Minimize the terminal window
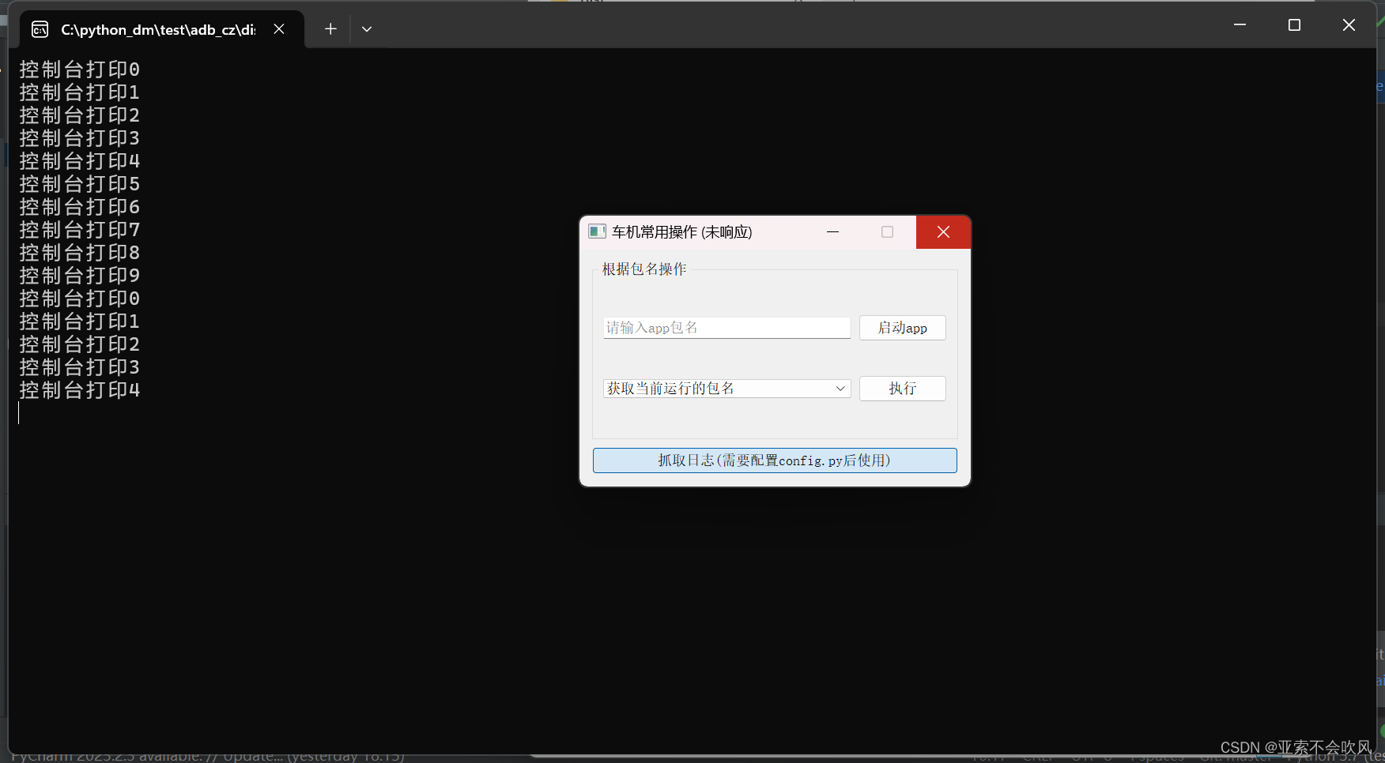Image resolution: width=1385 pixels, height=763 pixels. (1240, 25)
